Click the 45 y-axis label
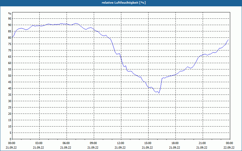The height and width of the screenshot is (151, 242). point(10,82)
